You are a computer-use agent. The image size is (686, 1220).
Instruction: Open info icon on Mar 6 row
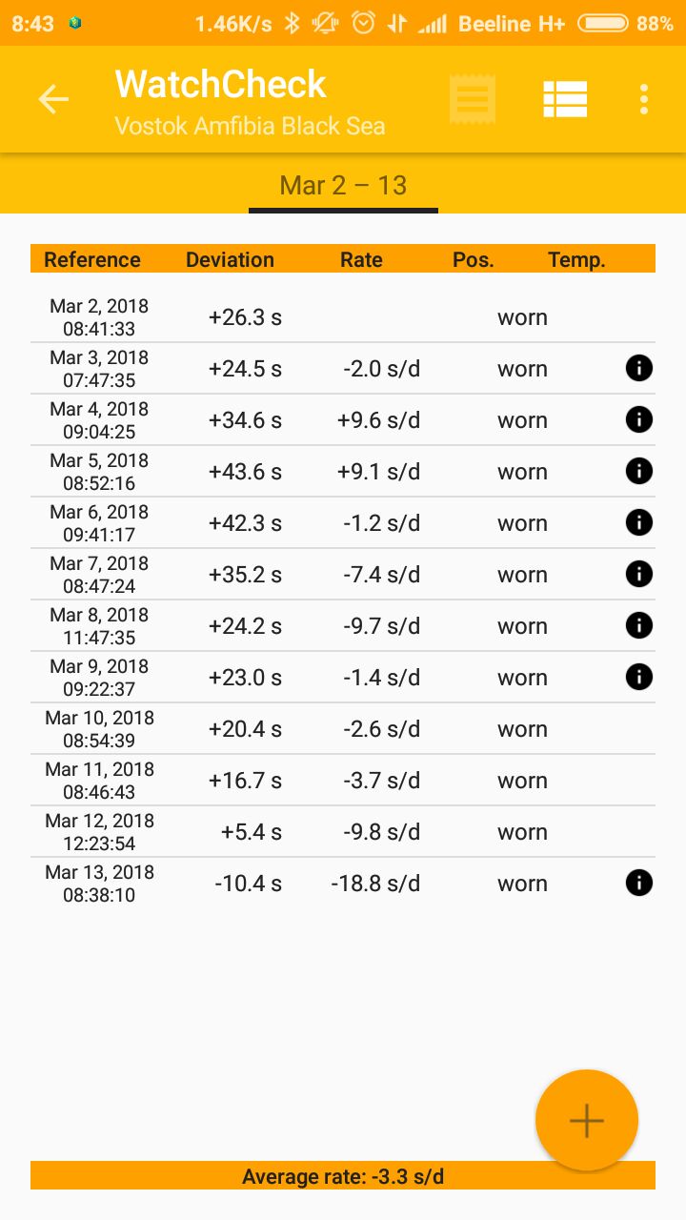pyautogui.click(x=639, y=523)
